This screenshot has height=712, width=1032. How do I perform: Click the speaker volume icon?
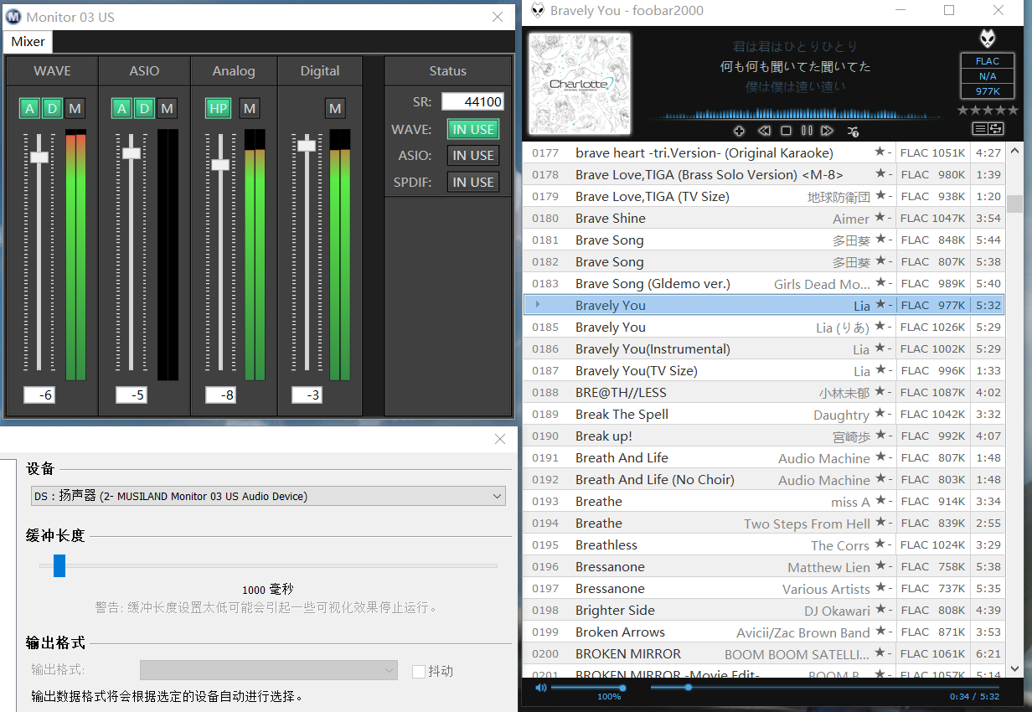[x=541, y=688]
